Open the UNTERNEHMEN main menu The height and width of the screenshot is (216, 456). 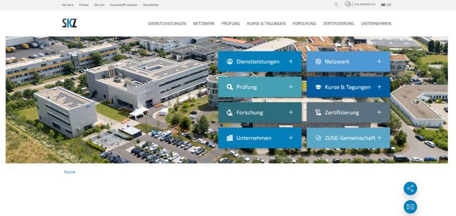[x=376, y=24]
